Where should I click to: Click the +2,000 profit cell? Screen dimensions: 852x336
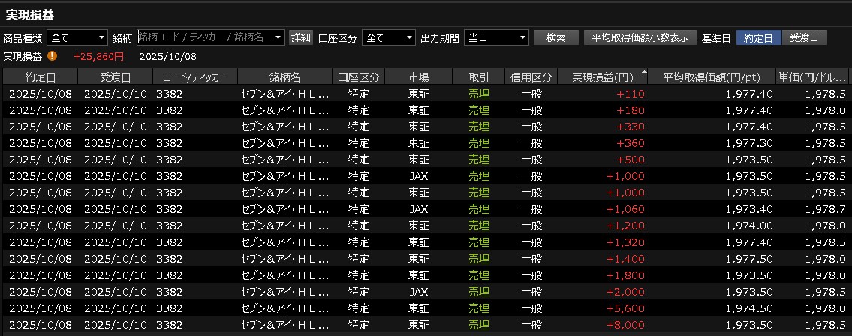tap(625, 292)
